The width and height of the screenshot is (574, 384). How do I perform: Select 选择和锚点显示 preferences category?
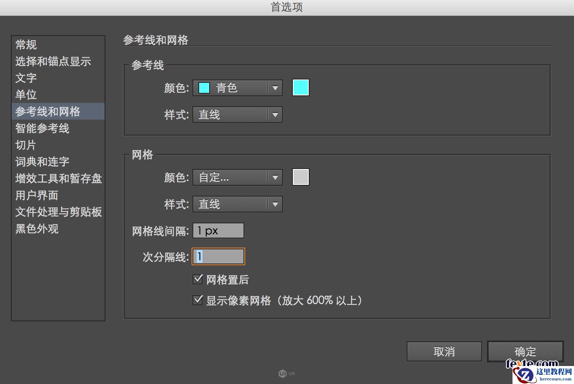(x=53, y=61)
